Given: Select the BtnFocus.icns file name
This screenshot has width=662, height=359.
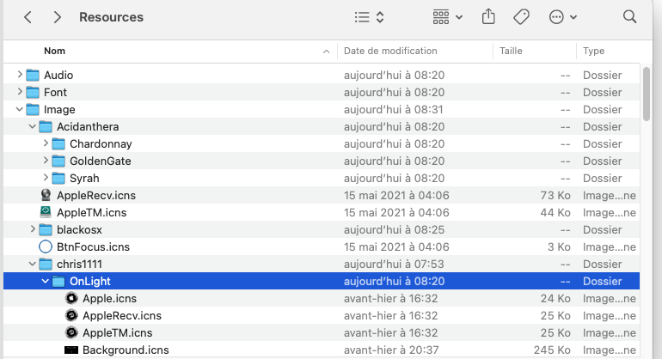Looking at the screenshot, I should pos(94,246).
